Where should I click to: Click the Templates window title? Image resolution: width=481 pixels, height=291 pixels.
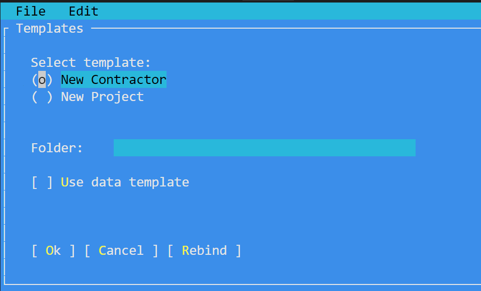click(50, 29)
